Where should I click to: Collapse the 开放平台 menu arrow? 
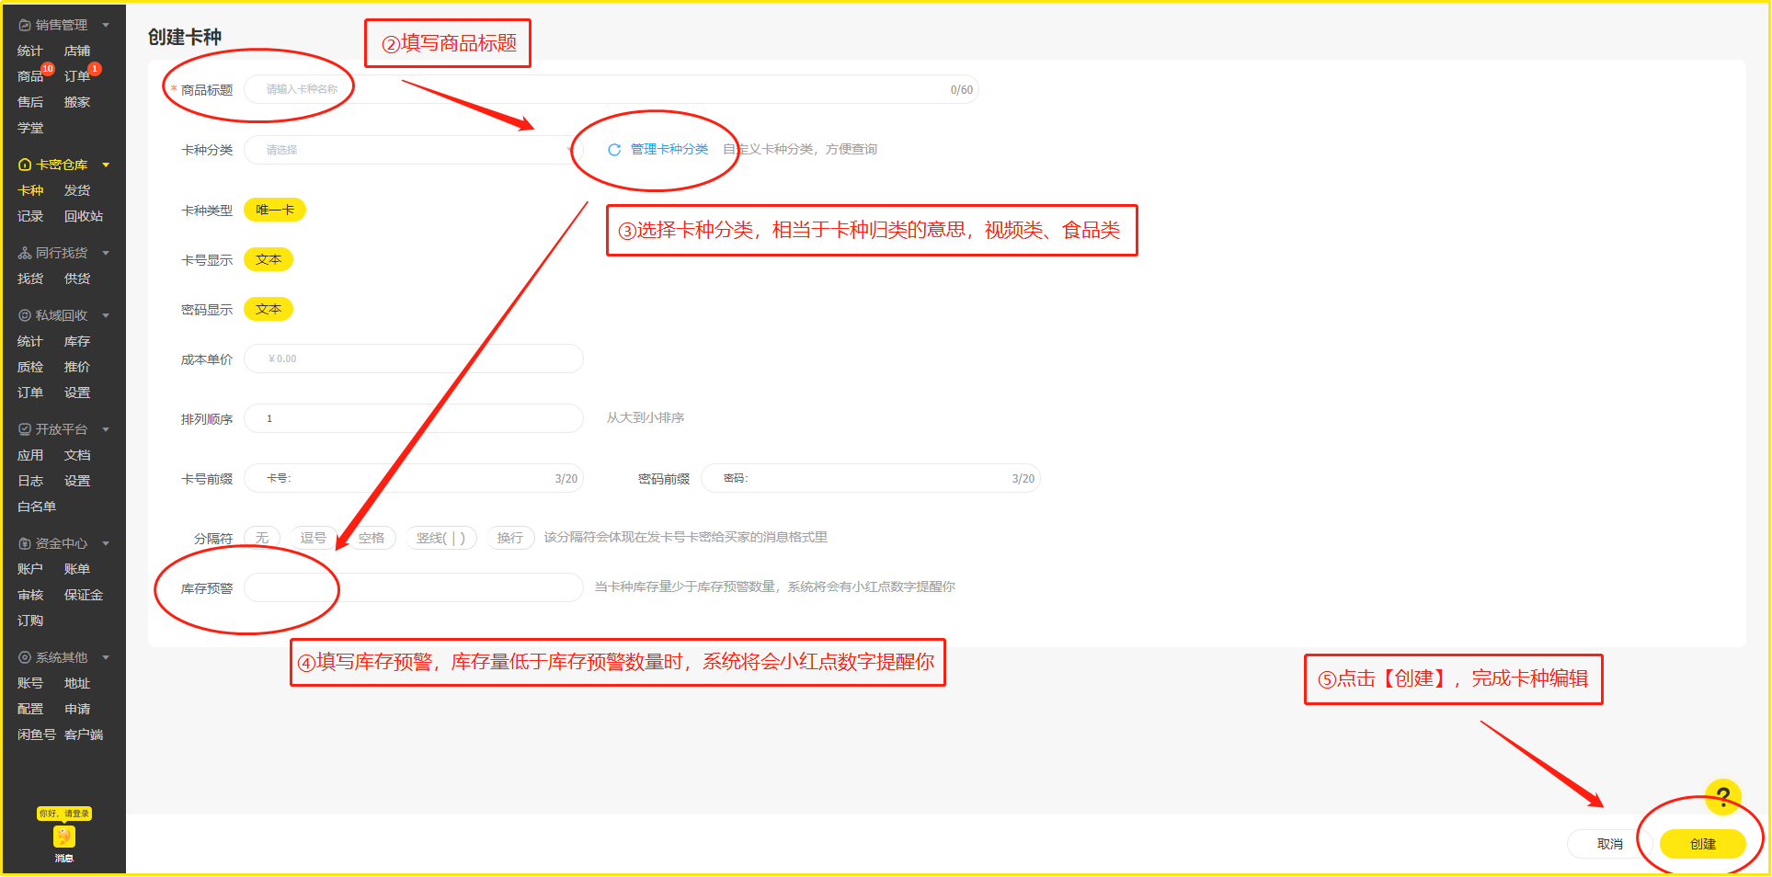[x=106, y=429]
